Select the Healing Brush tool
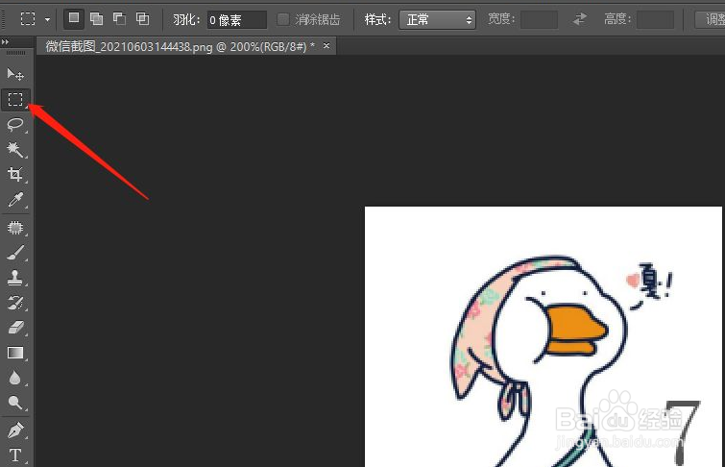 [15, 227]
